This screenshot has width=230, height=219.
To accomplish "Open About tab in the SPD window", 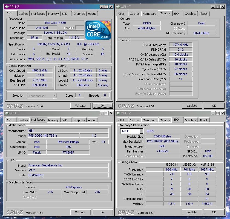I will [203, 120].
